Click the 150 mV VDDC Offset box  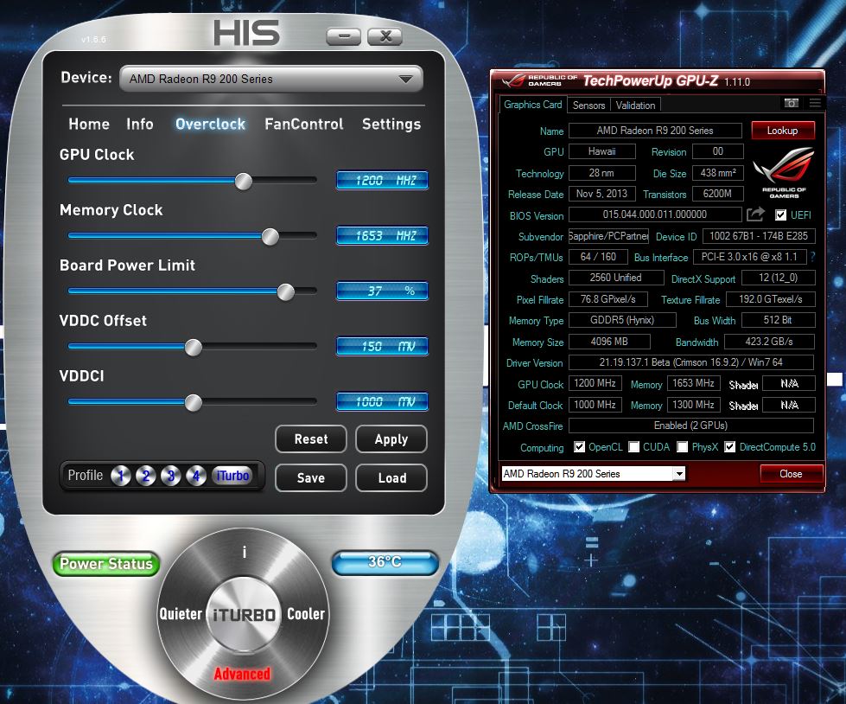[x=382, y=347]
